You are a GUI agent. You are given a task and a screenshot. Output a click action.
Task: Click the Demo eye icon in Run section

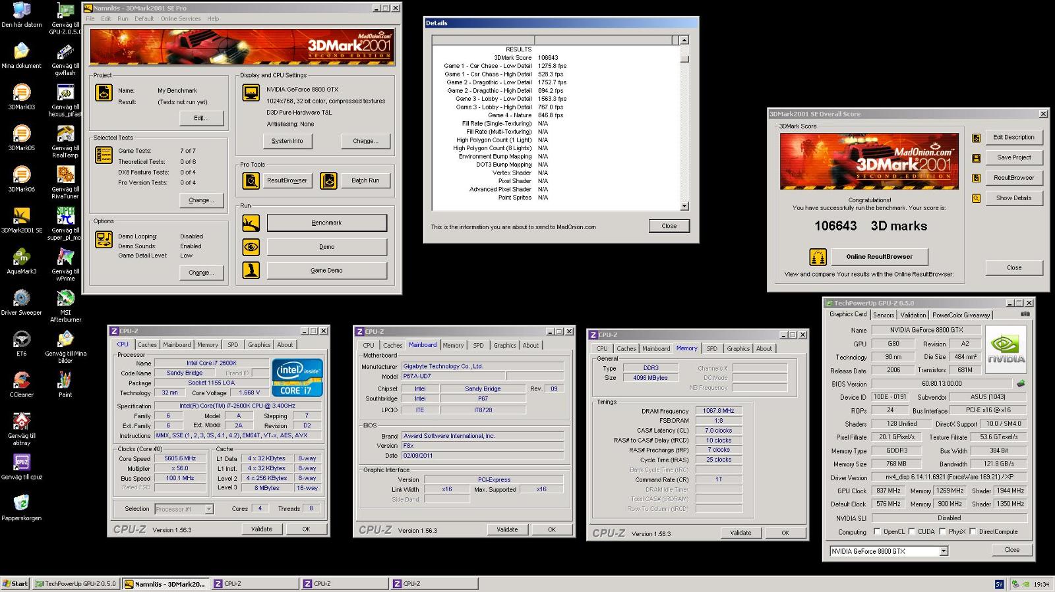pos(251,247)
